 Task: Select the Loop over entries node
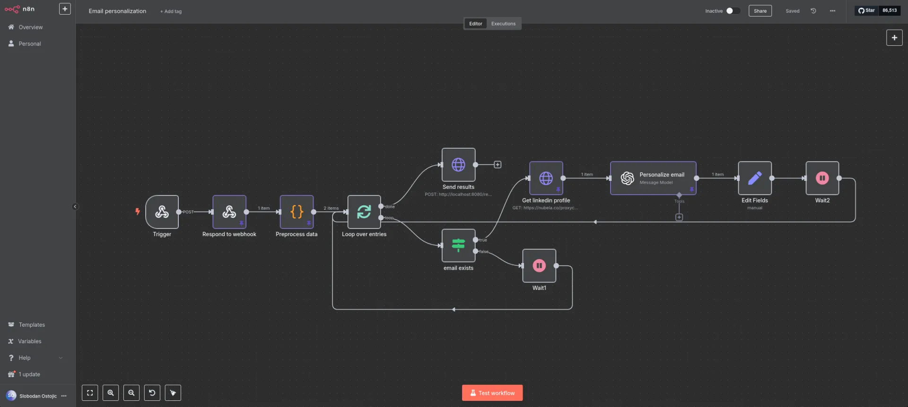(364, 212)
